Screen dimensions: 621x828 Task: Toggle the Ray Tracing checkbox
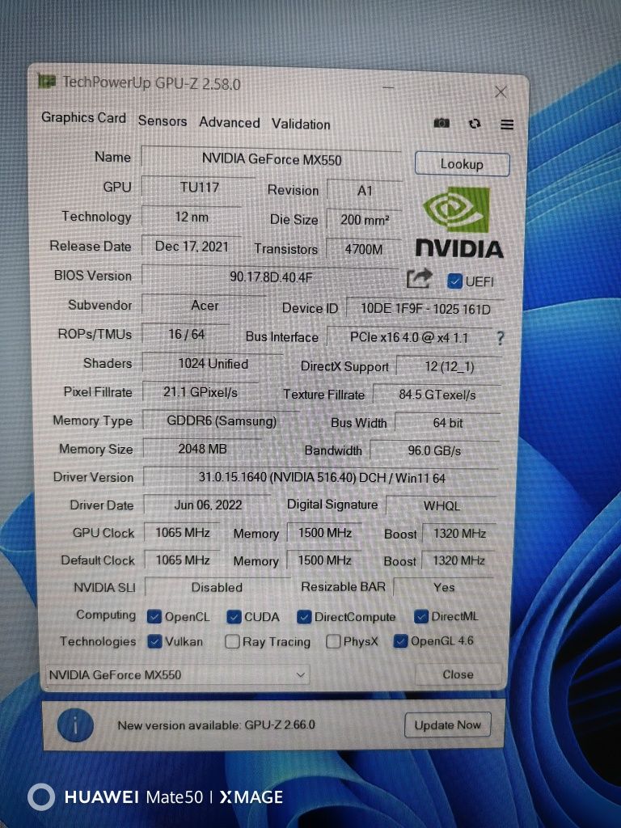232,641
